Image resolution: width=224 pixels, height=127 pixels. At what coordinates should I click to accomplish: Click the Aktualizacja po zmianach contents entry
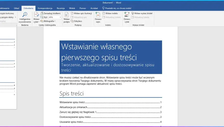pos(110,107)
